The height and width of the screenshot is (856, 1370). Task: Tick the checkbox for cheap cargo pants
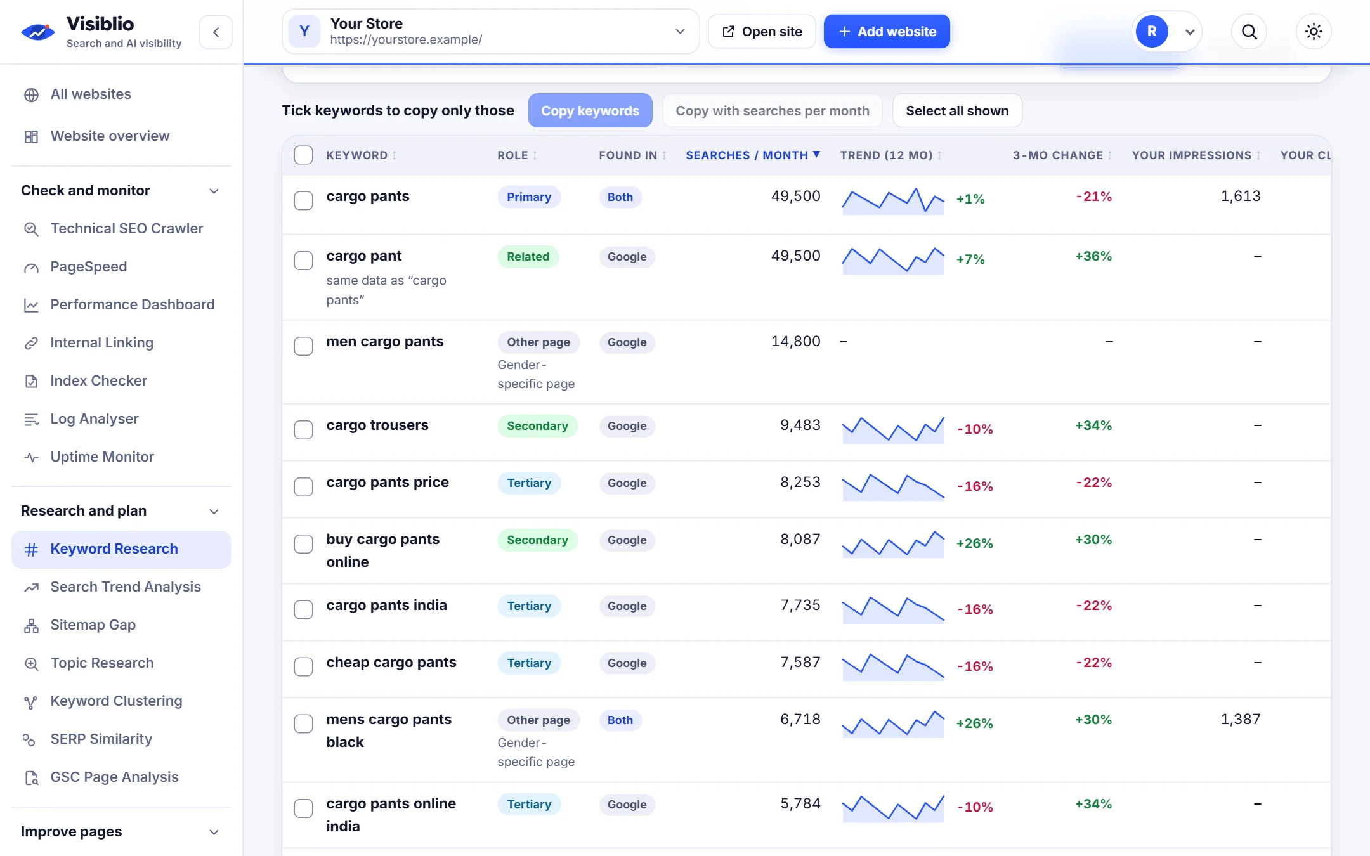(304, 667)
